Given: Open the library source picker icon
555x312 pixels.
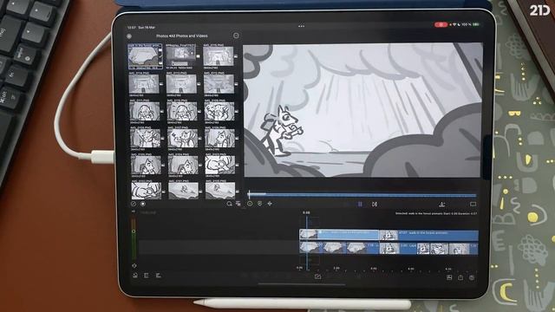Looking at the screenshot, I should 129,36.
